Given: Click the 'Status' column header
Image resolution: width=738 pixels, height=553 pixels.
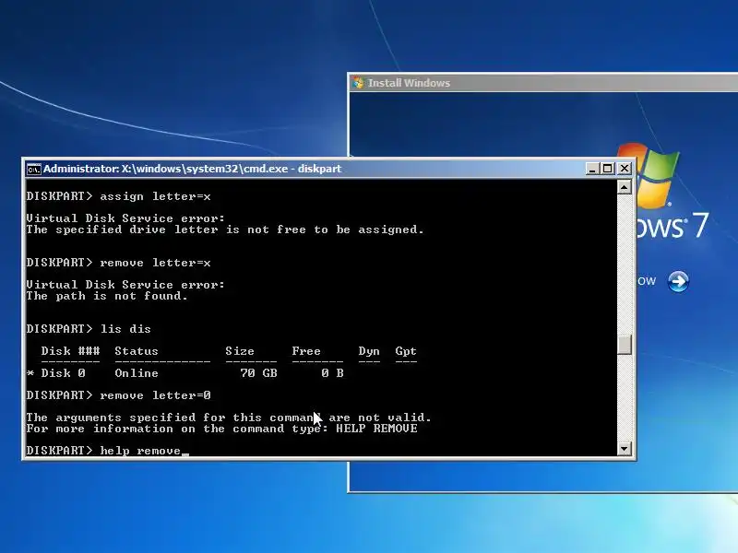Looking at the screenshot, I should (137, 351).
